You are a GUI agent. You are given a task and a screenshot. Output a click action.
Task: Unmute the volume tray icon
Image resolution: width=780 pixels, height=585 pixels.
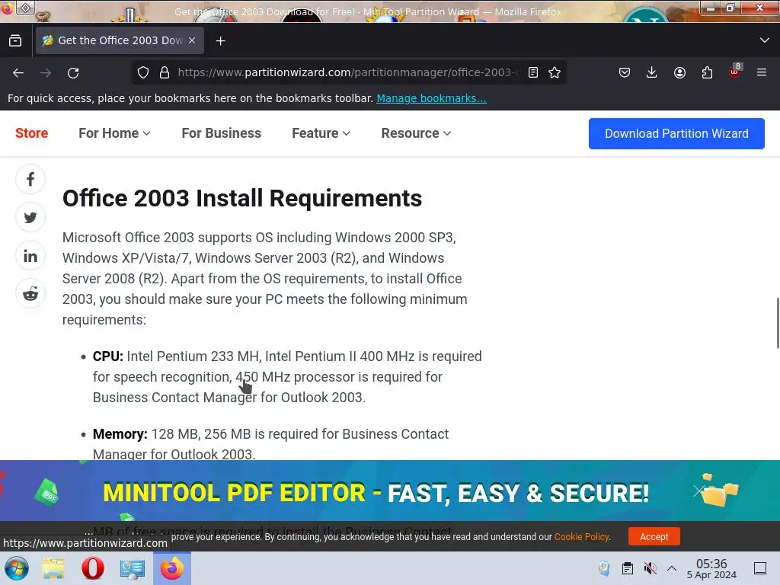(650, 568)
